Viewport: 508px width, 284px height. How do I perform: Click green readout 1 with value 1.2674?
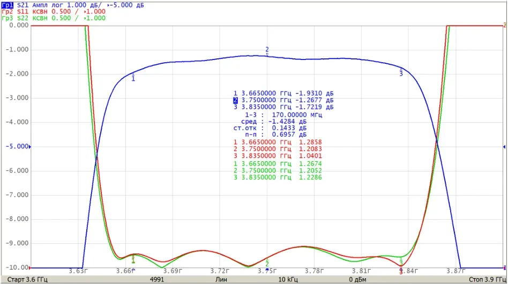[x=278, y=164]
